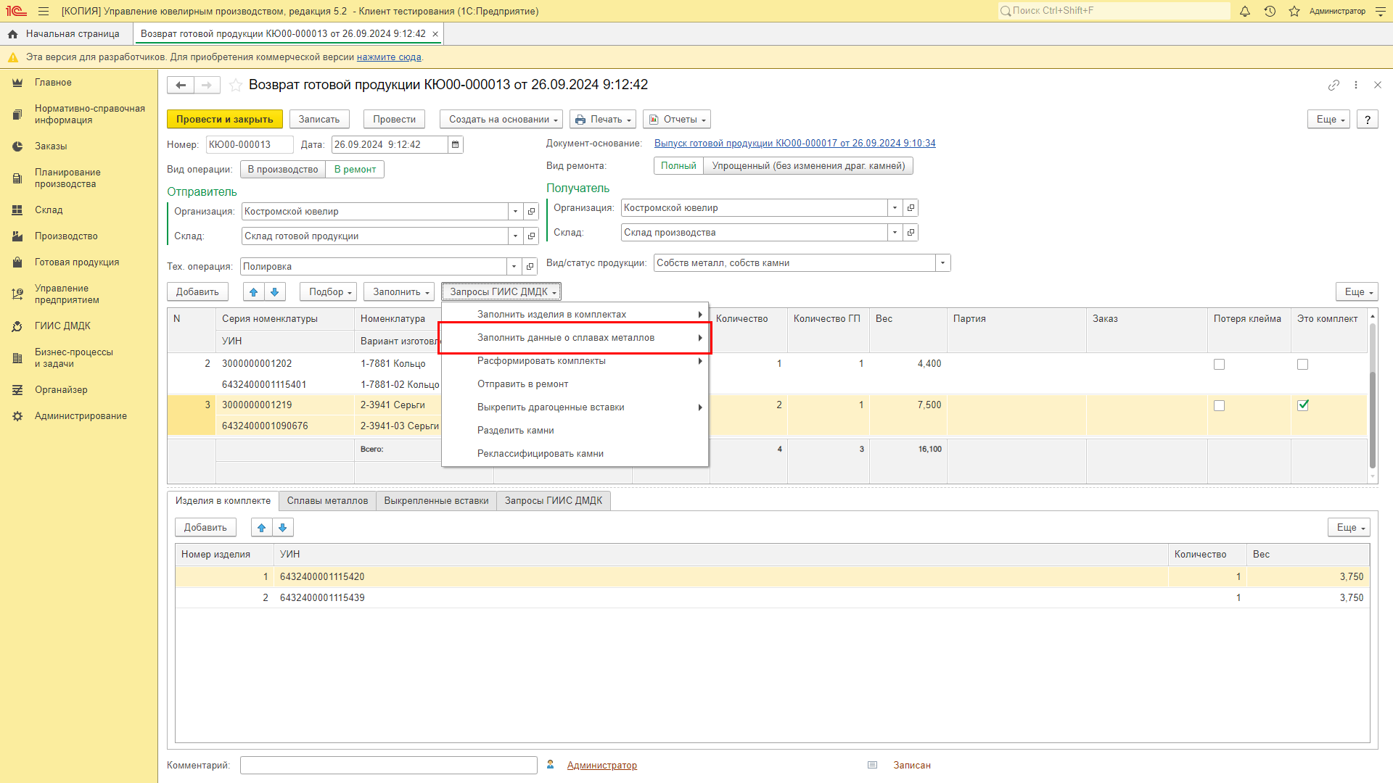The image size is (1393, 783).
Task: Click Провести и закрыть button
Action: [x=224, y=120]
